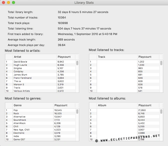Select the Alternative genre row
This screenshot has width=168, height=146.
coord(40,117)
